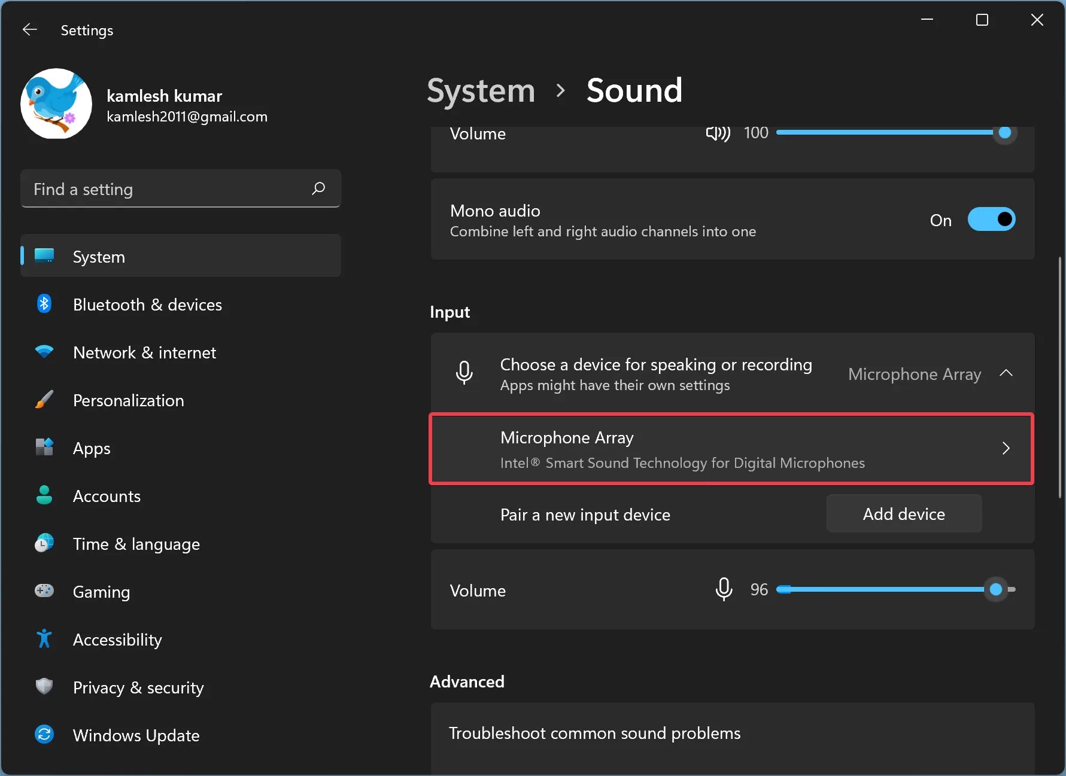The height and width of the screenshot is (776, 1066).
Task: Open Privacy & security settings
Action: (x=138, y=687)
